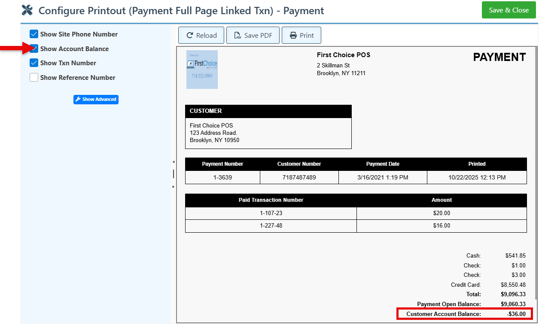Toggle the Show Account Balance checkbox
The width and height of the screenshot is (539, 325).
[34, 49]
